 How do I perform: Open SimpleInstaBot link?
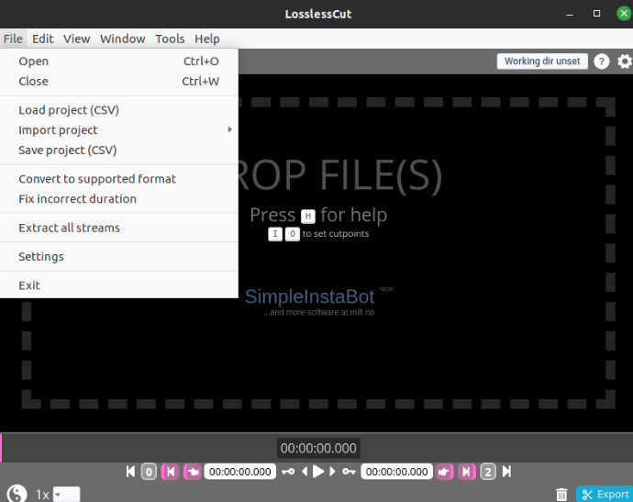click(x=310, y=296)
